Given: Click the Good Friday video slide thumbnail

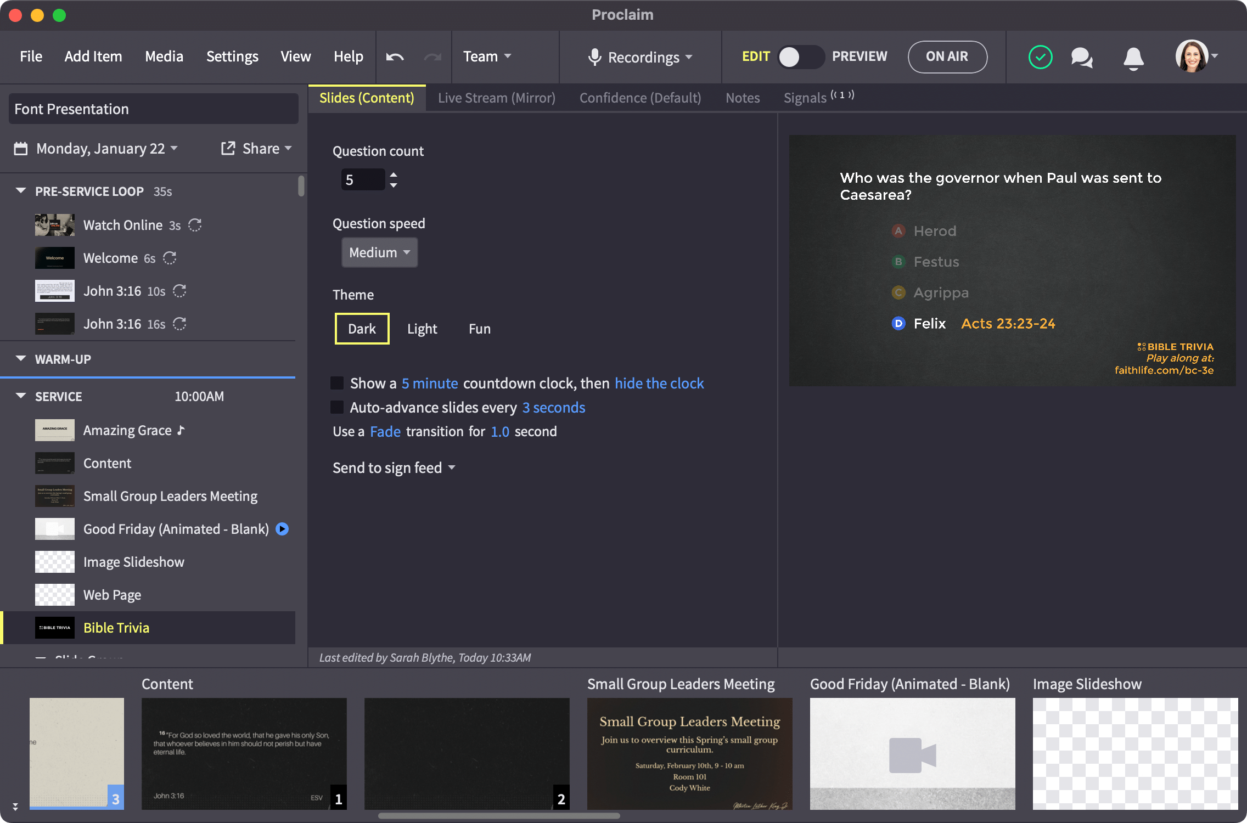Looking at the screenshot, I should click(913, 754).
